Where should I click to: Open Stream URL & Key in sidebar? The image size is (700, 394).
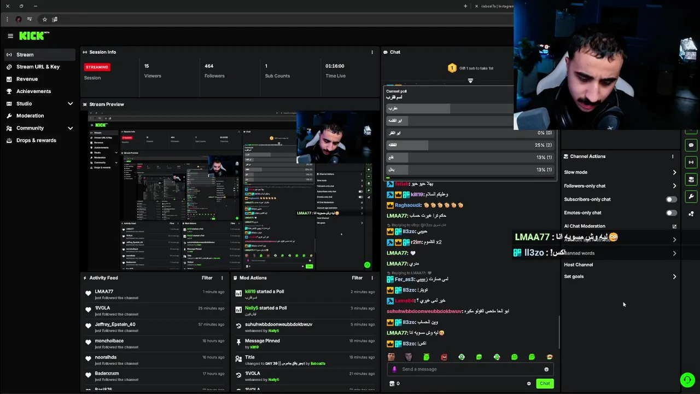coord(38,67)
